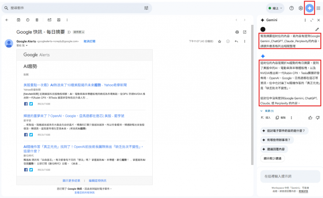The width and height of the screenshot is (323, 198).
Task: Share the first news item on Twitter
Action: coord(31,104)
